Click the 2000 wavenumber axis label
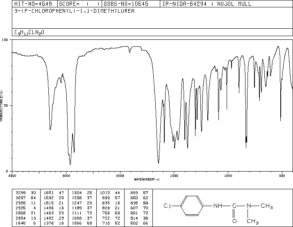This screenshot has height=227, width=293. coord(120,176)
